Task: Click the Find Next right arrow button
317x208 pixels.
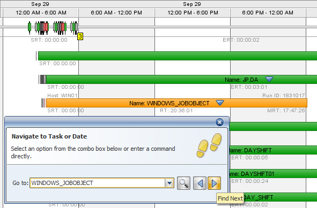Action: click(214, 183)
